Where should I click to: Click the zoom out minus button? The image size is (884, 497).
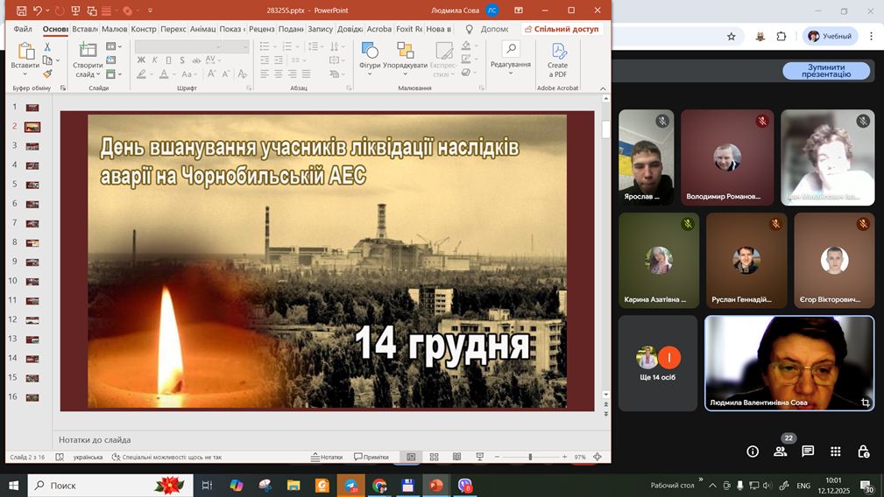tap(497, 457)
